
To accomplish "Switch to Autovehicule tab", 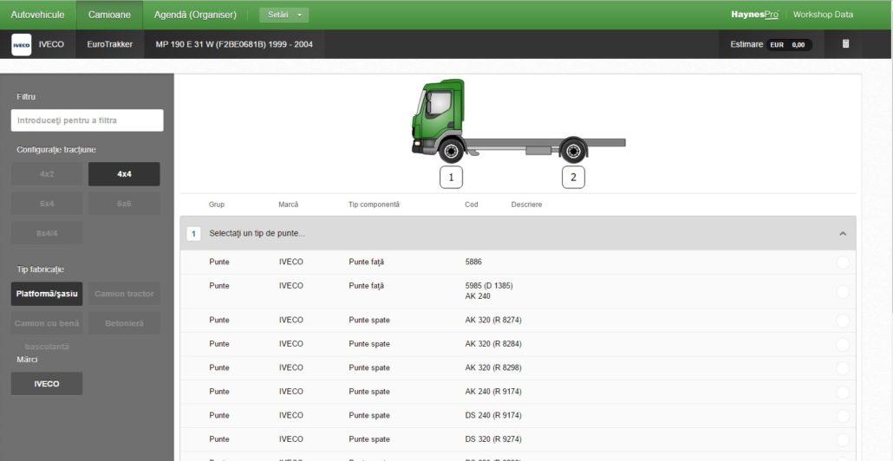I will point(37,15).
